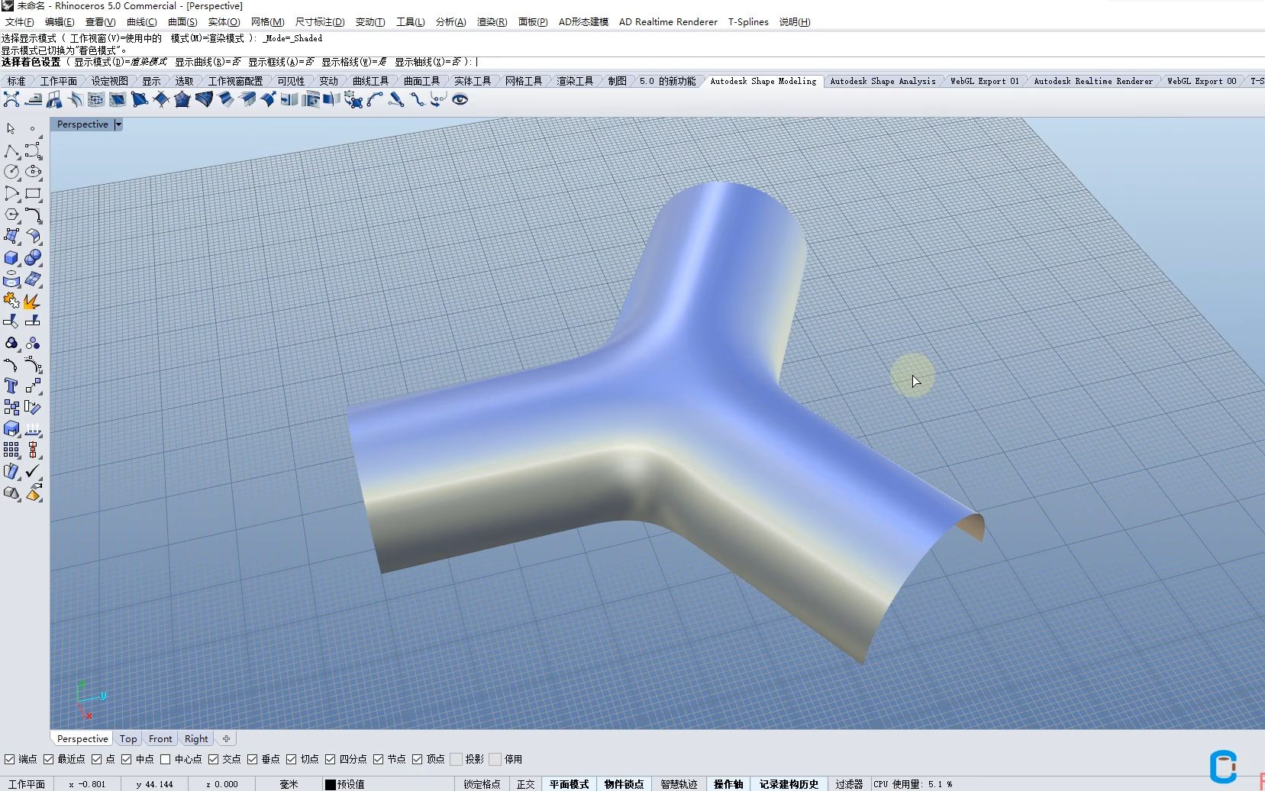Toggle the 节点 osnap checkbox

click(379, 759)
